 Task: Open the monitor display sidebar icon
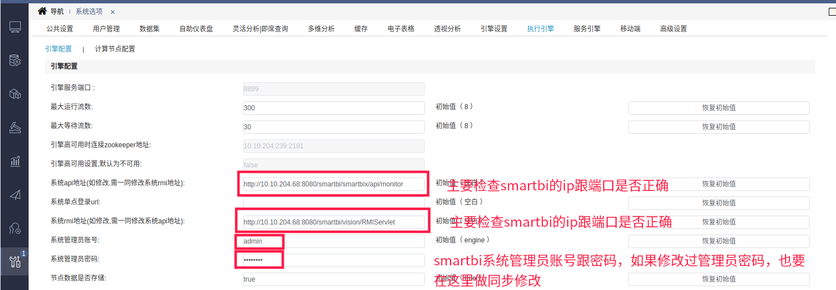pyautogui.click(x=15, y=26)
